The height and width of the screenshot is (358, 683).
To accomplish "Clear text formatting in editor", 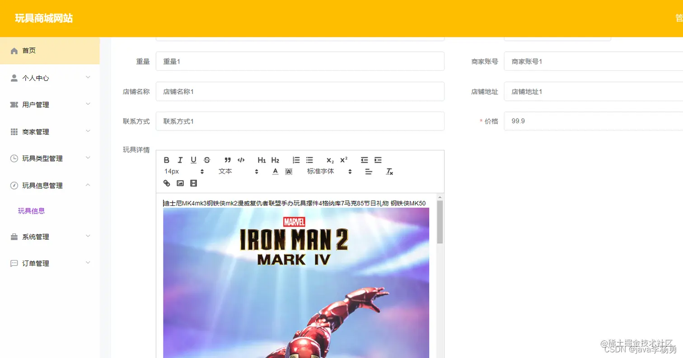I will coord(389,172).
